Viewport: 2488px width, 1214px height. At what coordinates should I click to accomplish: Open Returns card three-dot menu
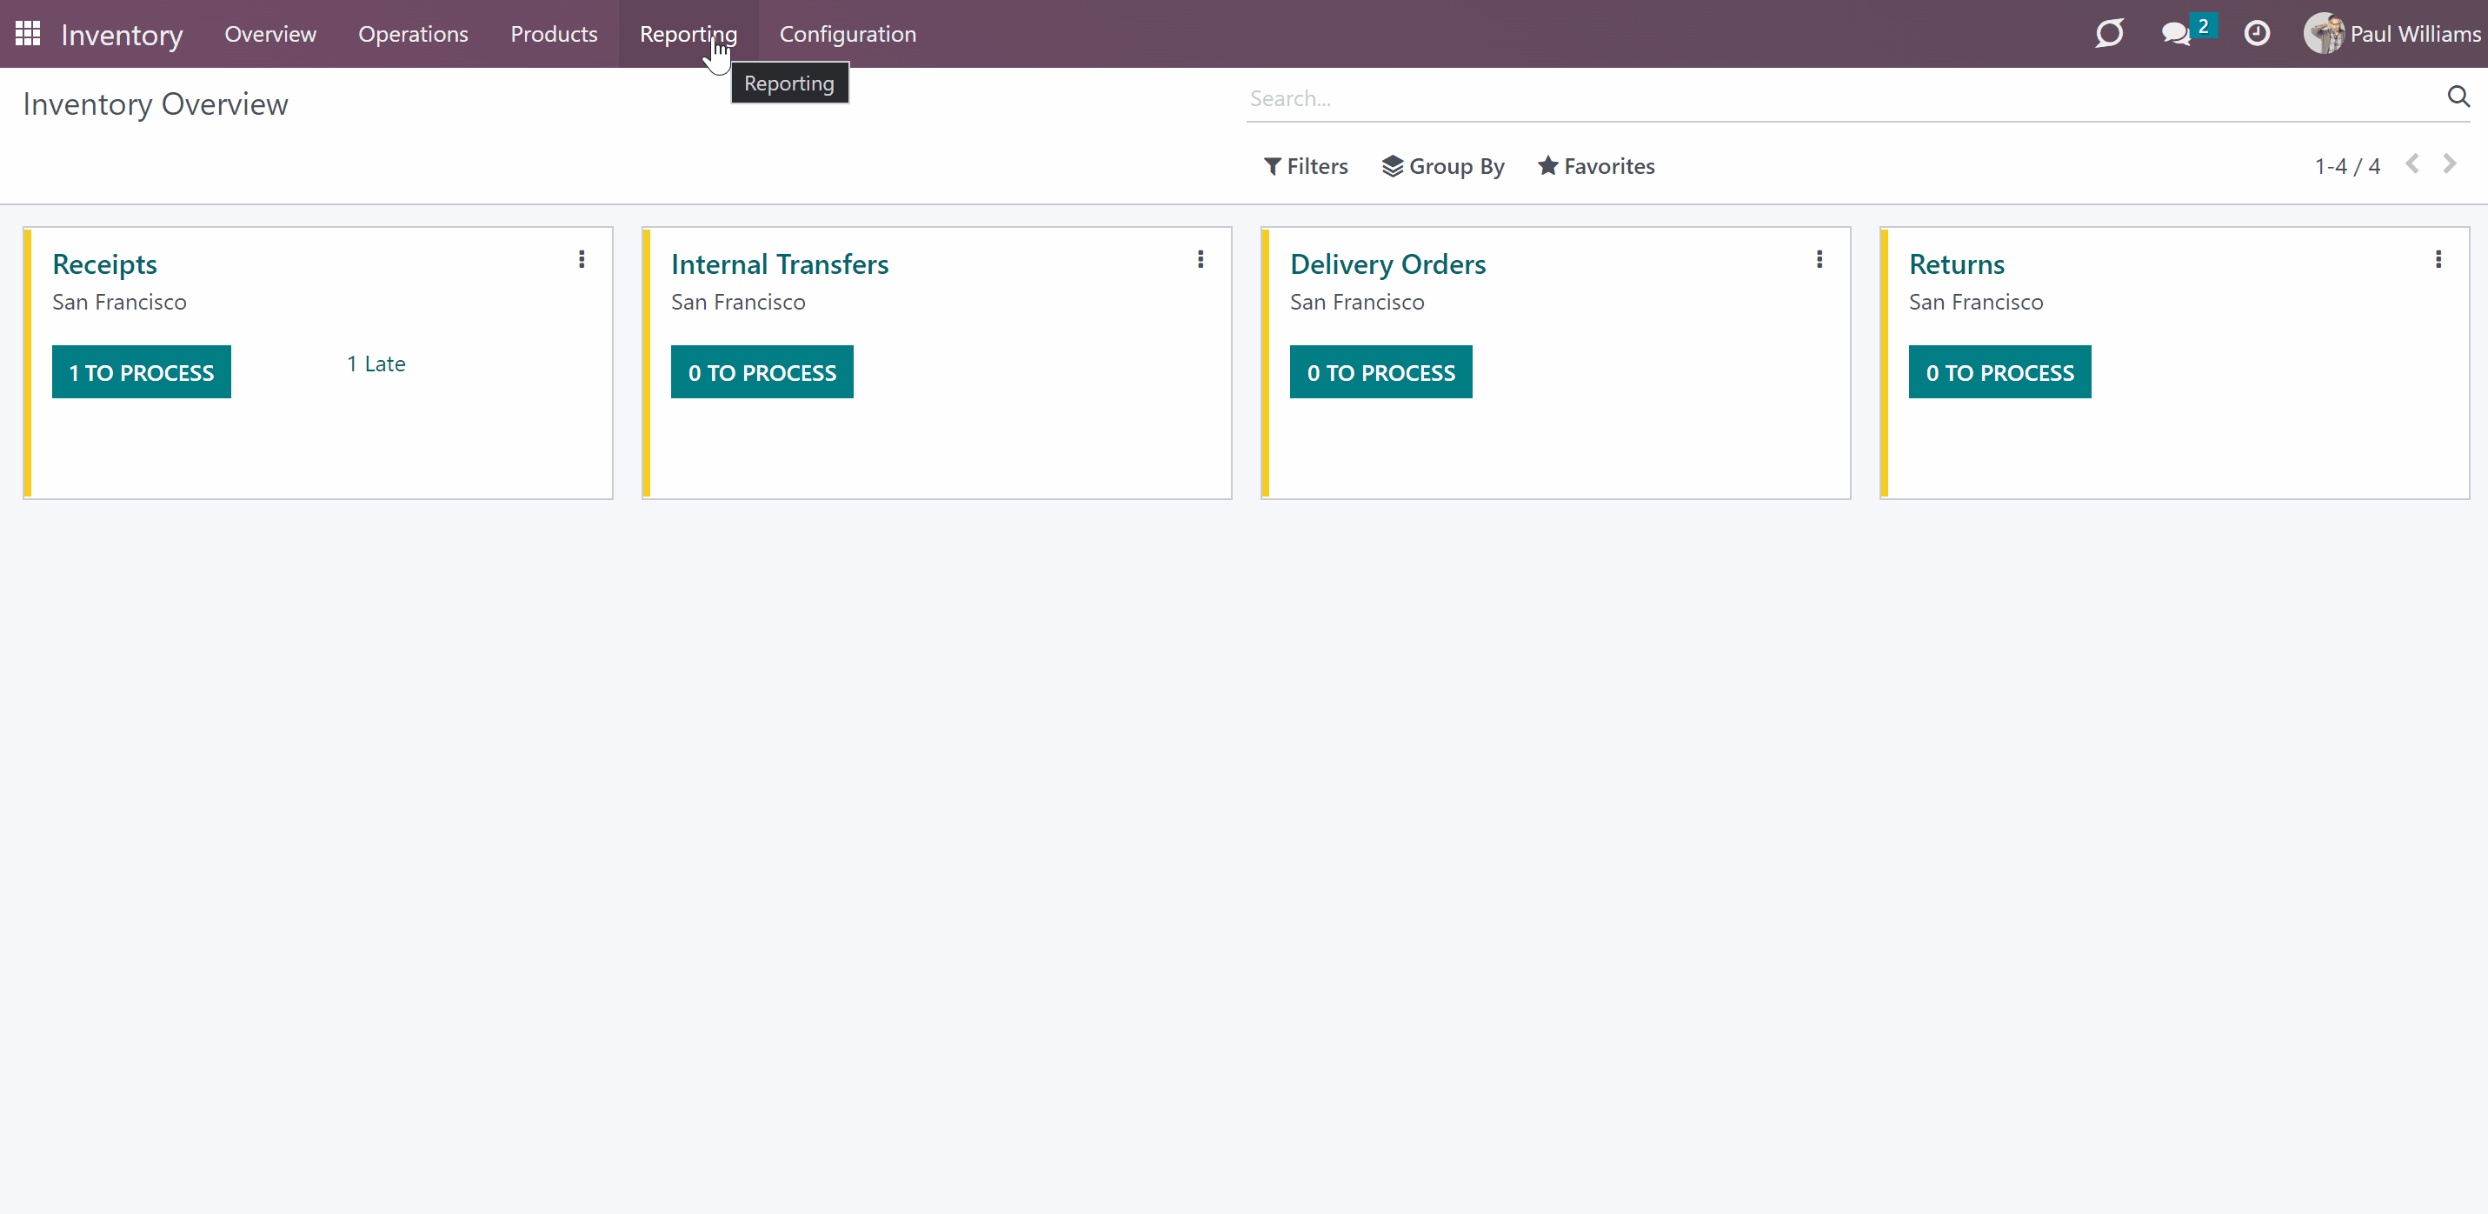coord(2438,259)
